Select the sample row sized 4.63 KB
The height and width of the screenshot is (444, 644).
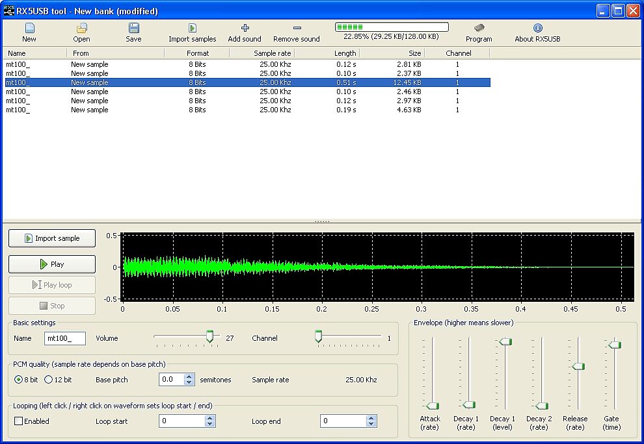tap(247, 110)
